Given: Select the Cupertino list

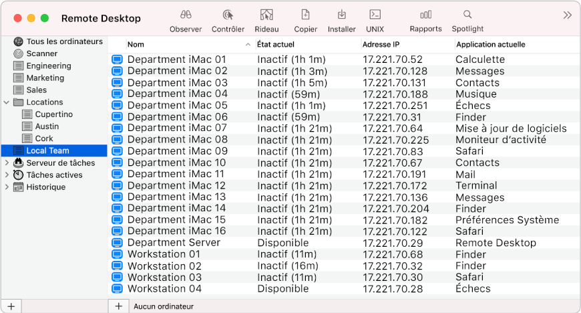Looking at the screenshot, I should 53,114.
